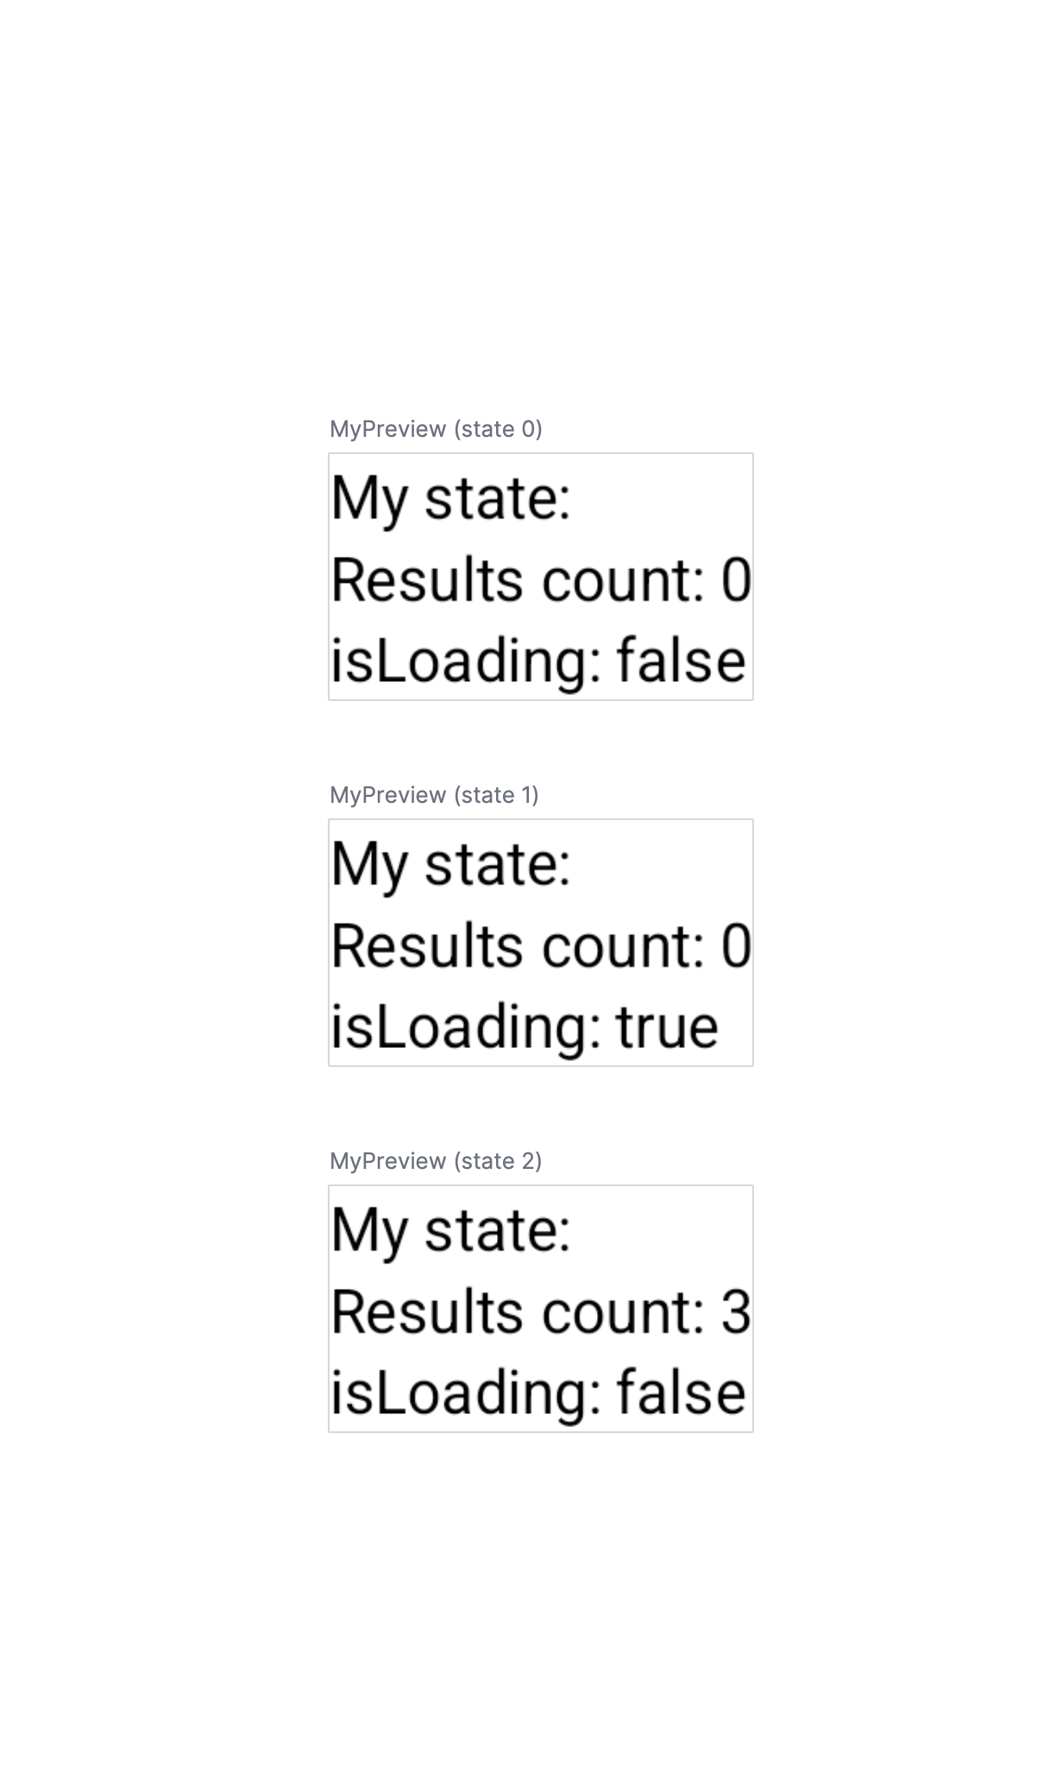Click the word 'false' in state 2 preview
The height and width of the screenshot is (1787, 1037).
coord(681,1393)
